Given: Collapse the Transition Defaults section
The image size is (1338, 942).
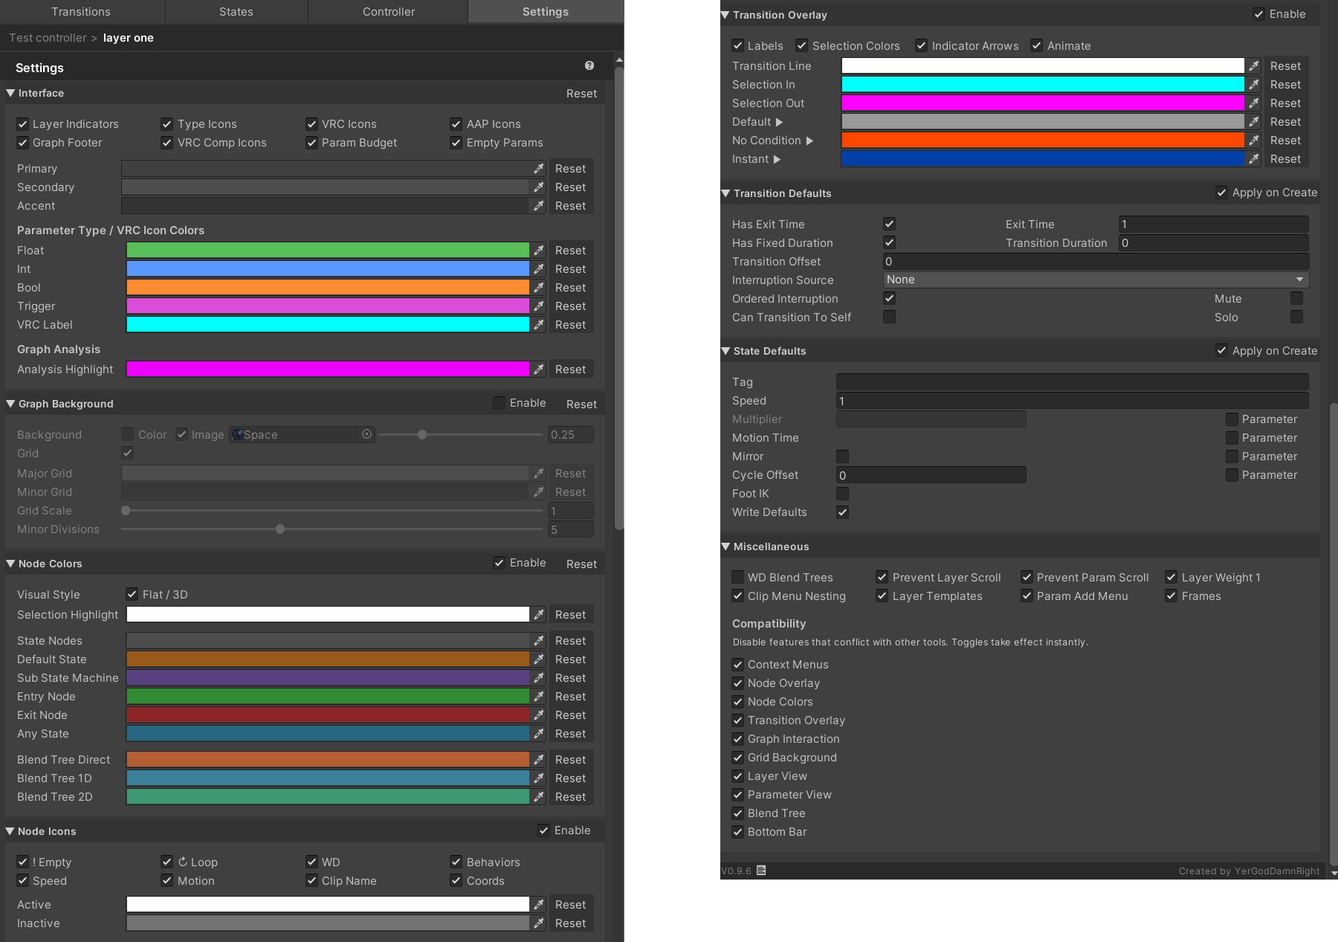Looking at the screenshot, I should tap(725, 193).
